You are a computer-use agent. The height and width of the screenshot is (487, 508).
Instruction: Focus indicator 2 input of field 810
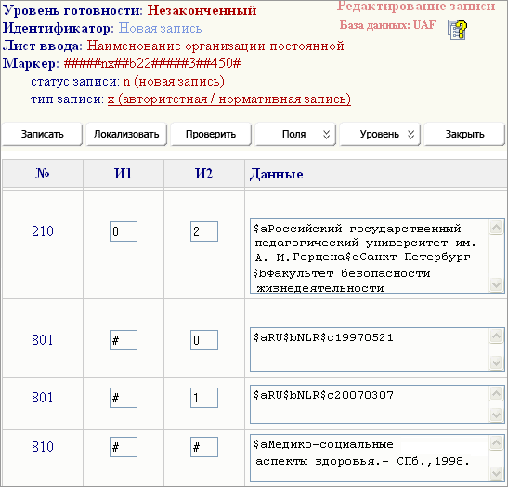204,447
